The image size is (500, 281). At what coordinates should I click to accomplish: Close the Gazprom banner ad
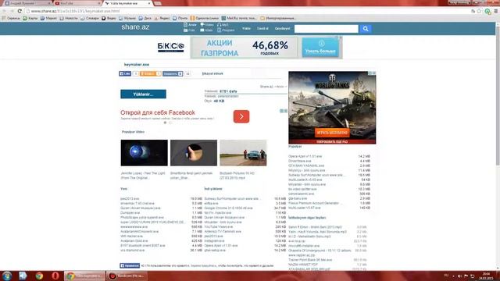(x=341, y=37)
